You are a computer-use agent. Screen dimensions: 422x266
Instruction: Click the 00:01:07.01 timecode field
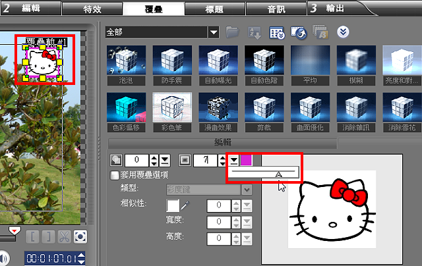coord(51,259)
